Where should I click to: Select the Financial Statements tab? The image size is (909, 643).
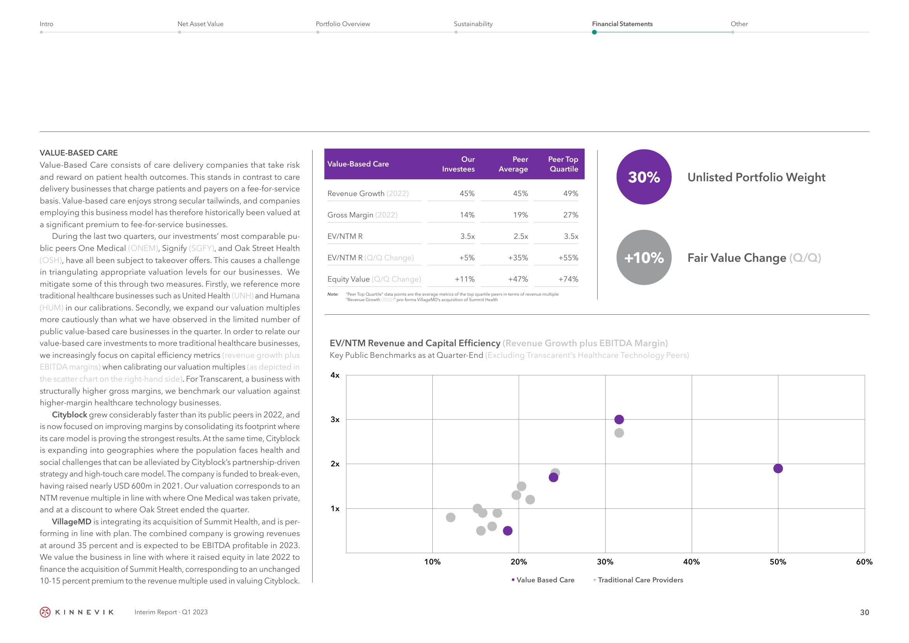click(622, 24)
